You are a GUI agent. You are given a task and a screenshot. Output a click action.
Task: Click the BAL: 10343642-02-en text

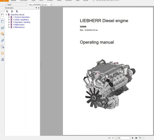click(89, 30)
